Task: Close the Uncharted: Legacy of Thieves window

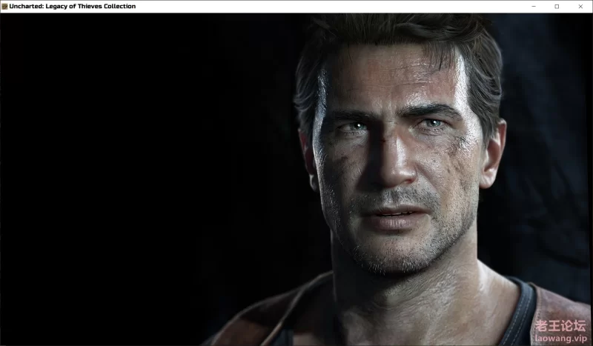Action: pos(580,7)
